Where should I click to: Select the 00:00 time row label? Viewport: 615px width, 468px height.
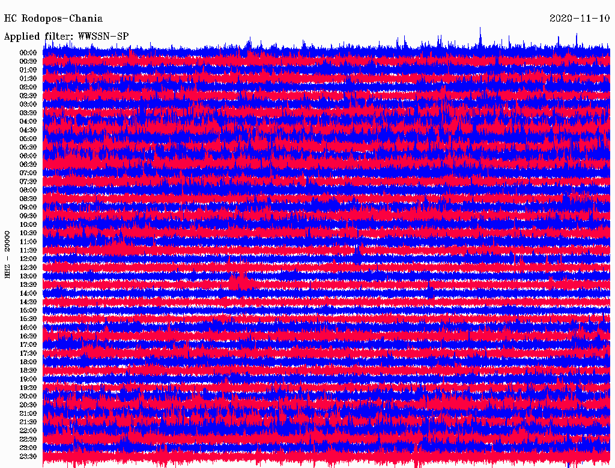[28, 53]
